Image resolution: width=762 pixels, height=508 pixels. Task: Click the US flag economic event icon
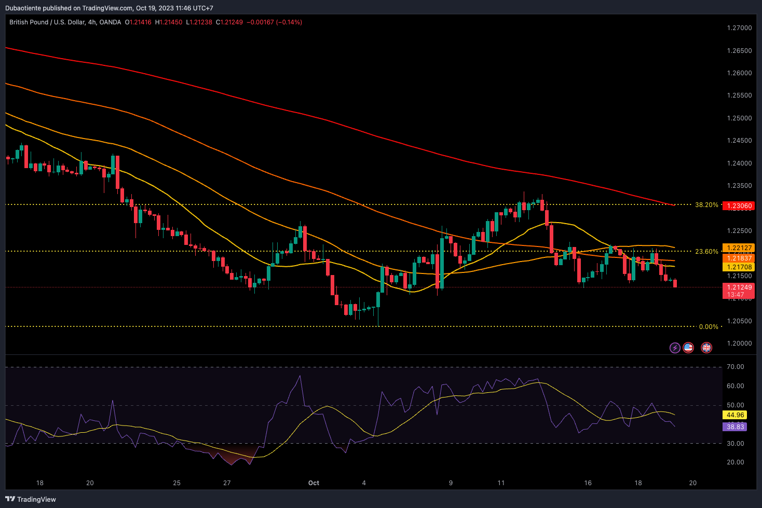point(688,348)
